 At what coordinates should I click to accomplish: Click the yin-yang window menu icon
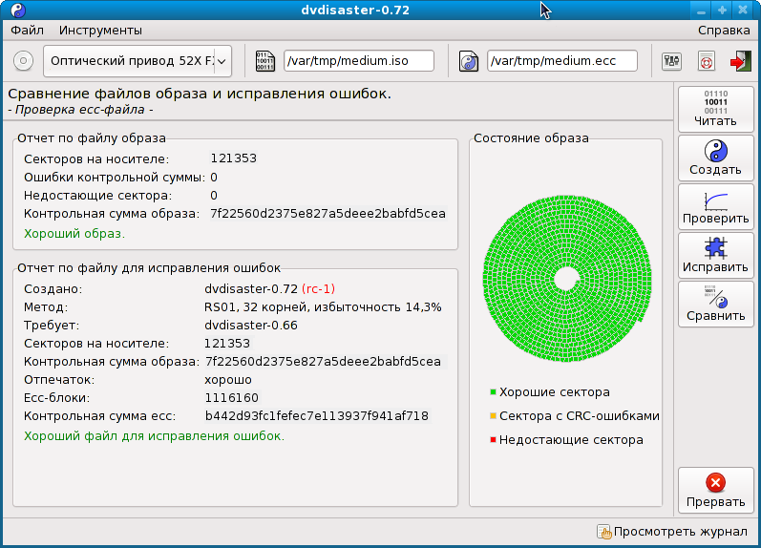[18, 10]
